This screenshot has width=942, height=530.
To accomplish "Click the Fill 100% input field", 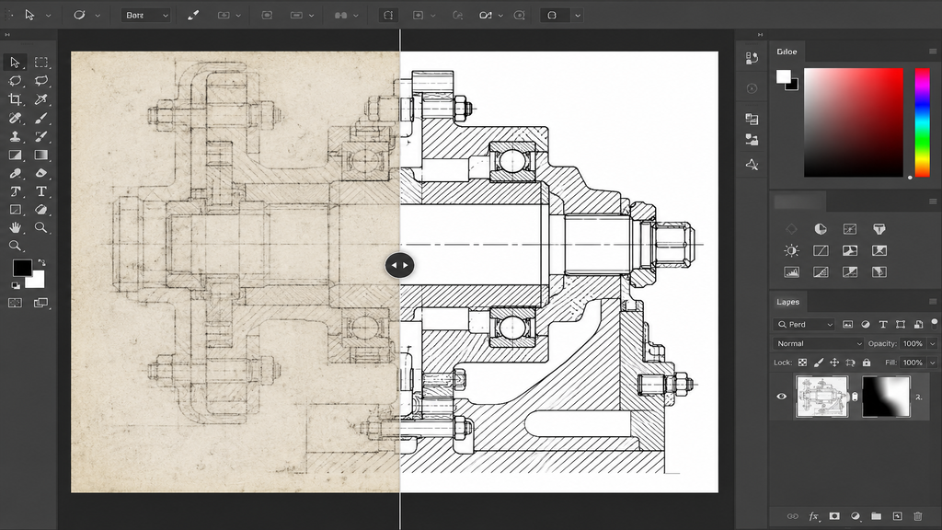I will click(x=913, y=363).
